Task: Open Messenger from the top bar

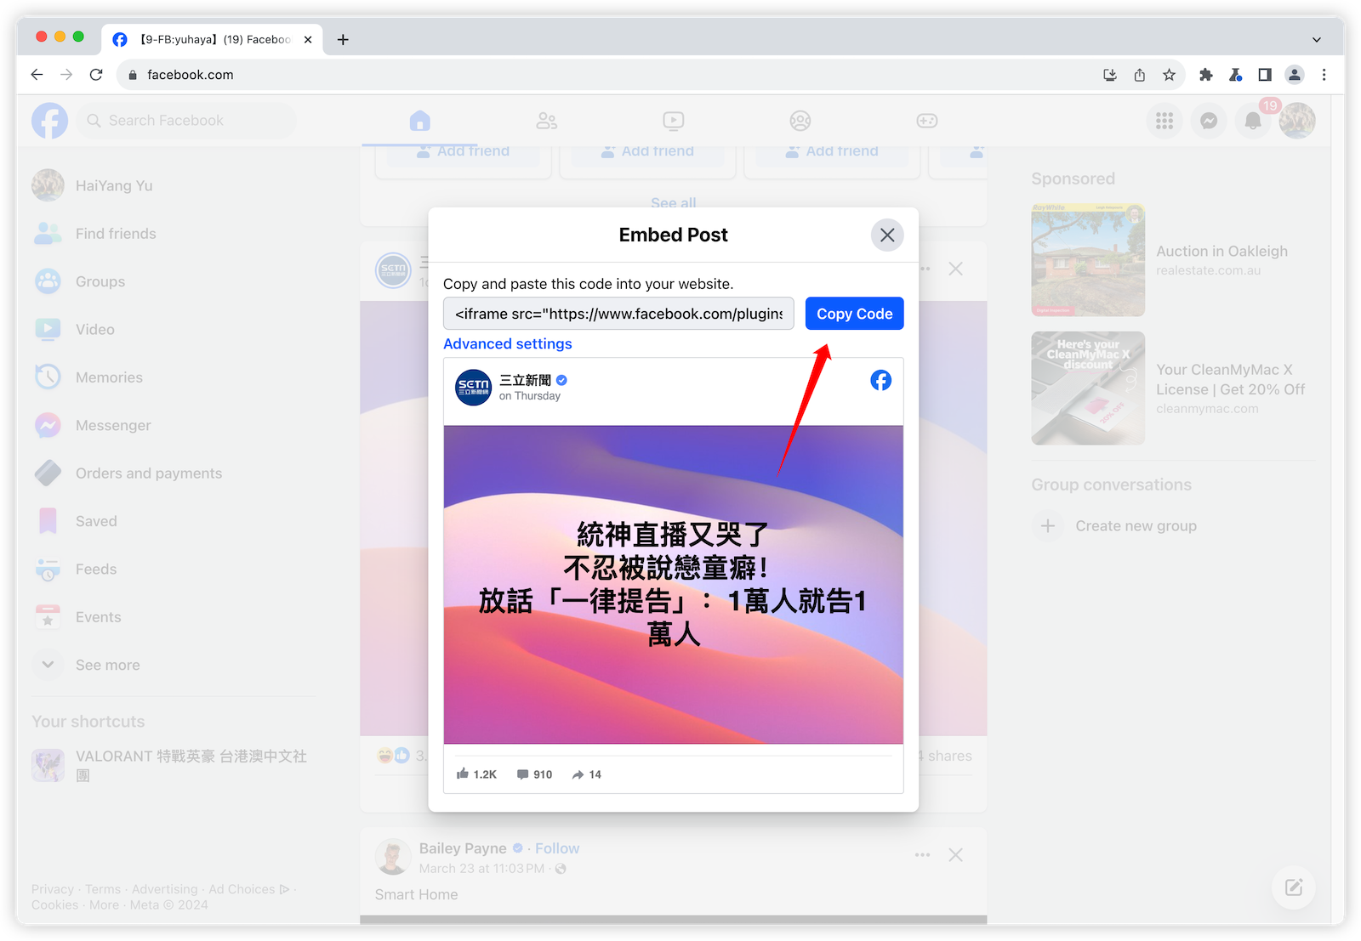Action: pos(1208,121)
